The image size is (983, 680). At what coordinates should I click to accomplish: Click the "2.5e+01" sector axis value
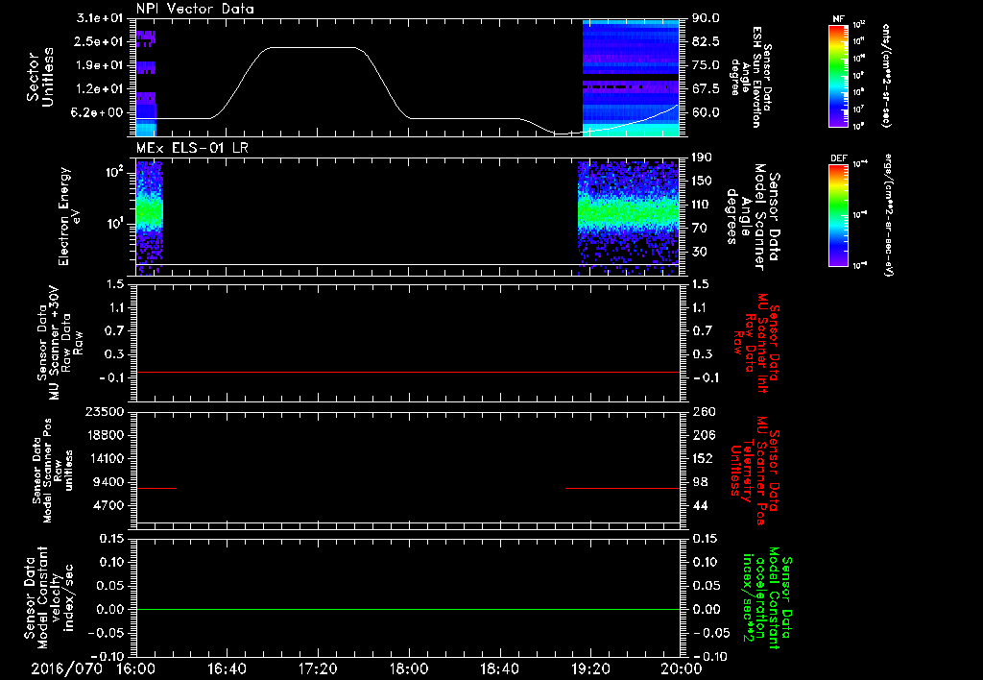pyautogui.click(x=100, y=41)
